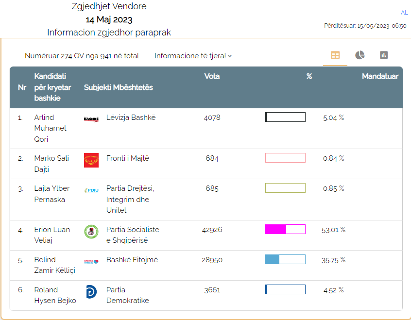The width and height of the screenshot is (411, 320).
Task: Click percentage value 35.75 %
Action: click(x=333, y=260)
